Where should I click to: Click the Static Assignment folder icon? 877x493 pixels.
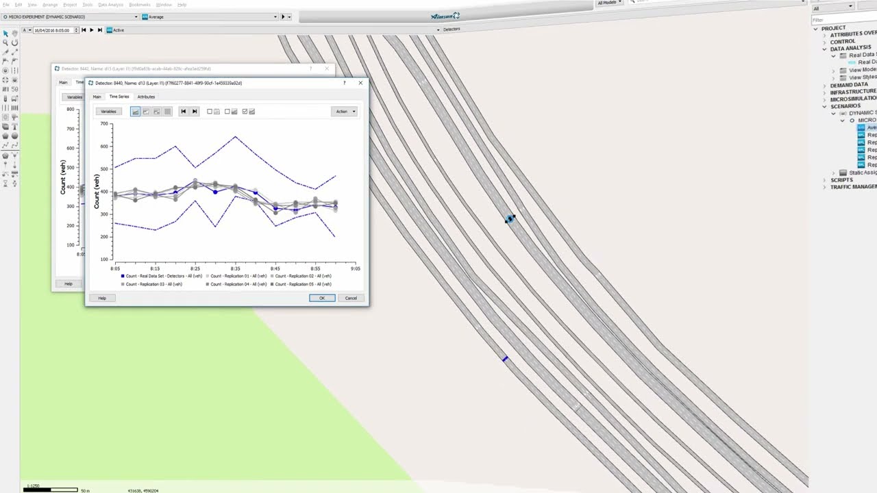[843, 173]
